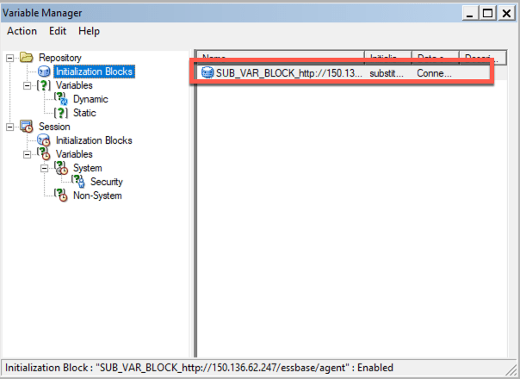Collapse the Repository tree node

9,58
